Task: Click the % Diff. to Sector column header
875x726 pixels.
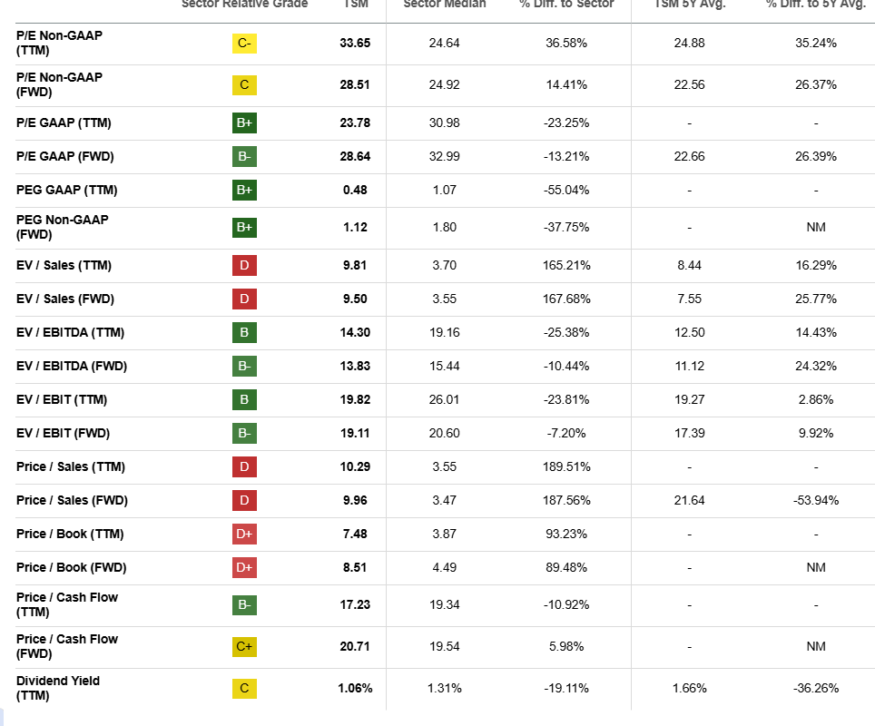Action: coord(566,5)
